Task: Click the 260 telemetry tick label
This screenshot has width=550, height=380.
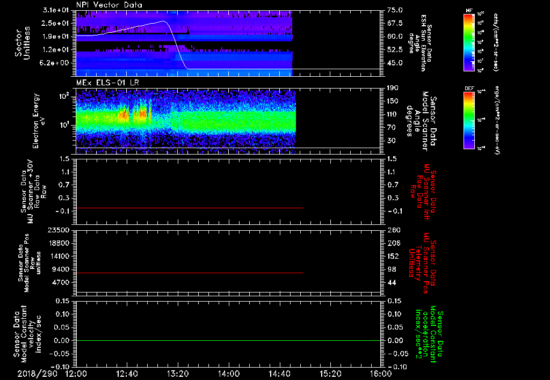Action: 394,230
